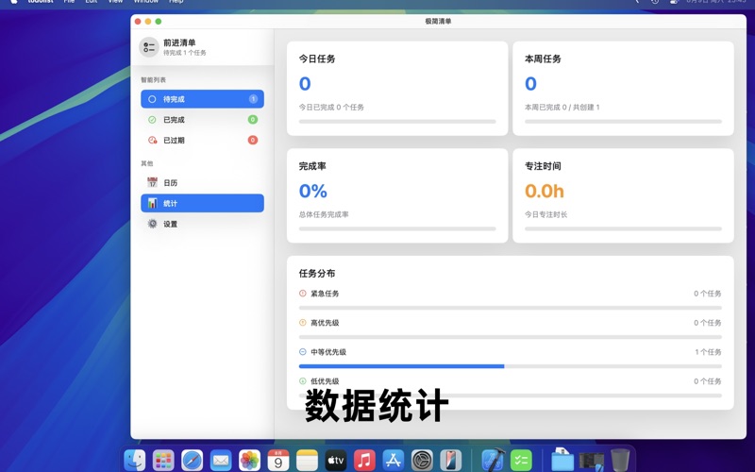Click the 今日任务 progress bar
Image resolution: width=755 pixels, height=472 pixels.
click(x=397, y=122)
